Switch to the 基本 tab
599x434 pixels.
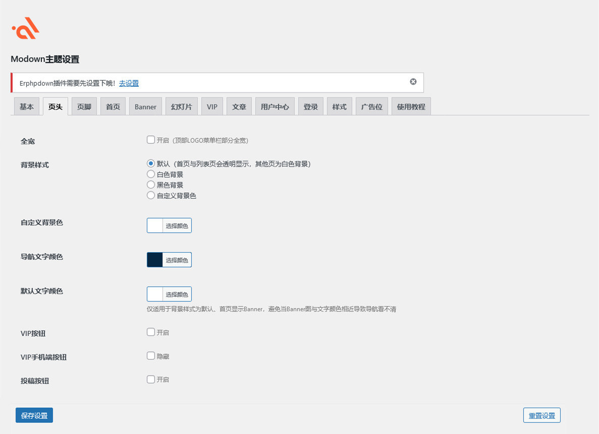[27, 106]
